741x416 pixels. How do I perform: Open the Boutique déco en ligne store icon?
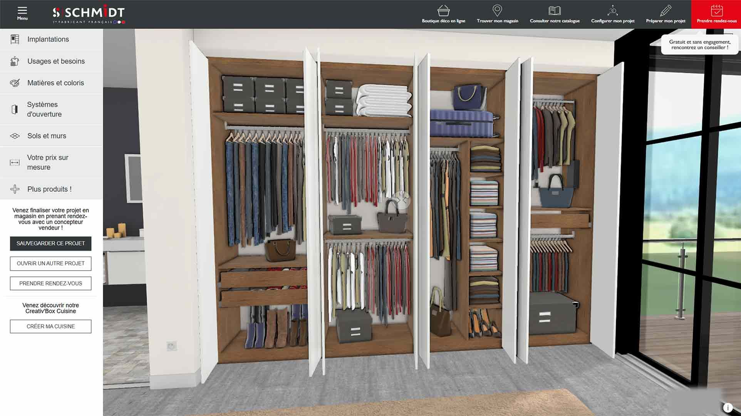tap(444, 12)
